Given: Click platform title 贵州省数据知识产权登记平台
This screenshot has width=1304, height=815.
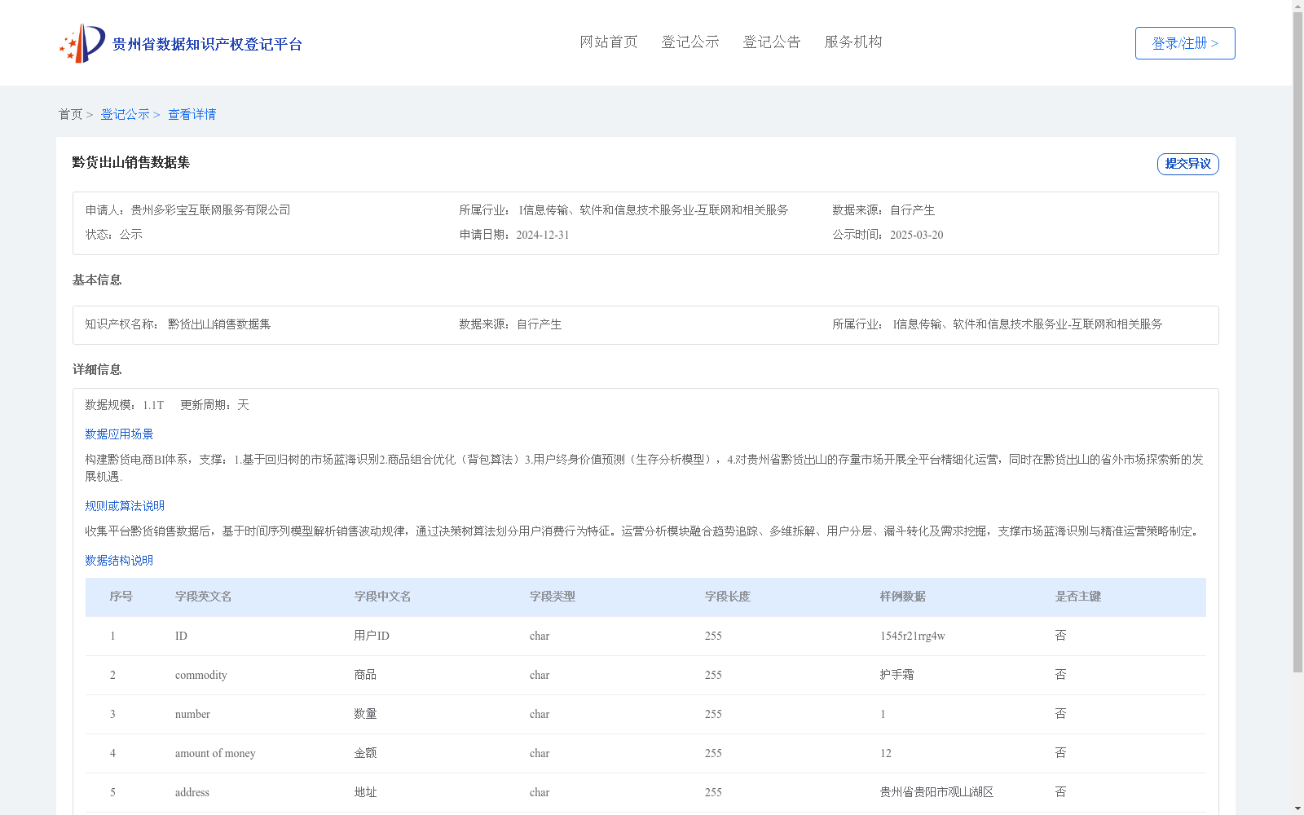Looking at the screenshot, I should coord(207,44).
